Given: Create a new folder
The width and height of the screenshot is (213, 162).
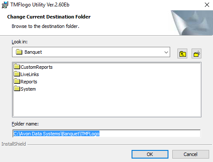Looking at the screenshot, I should point(196,54).
